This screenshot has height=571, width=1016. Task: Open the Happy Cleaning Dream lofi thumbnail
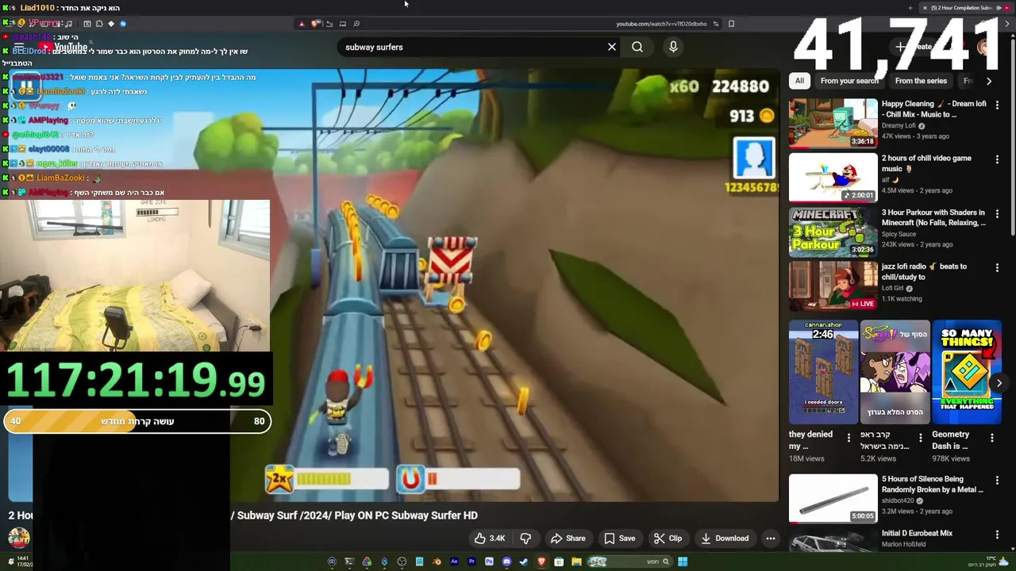[x=833, y=123]
